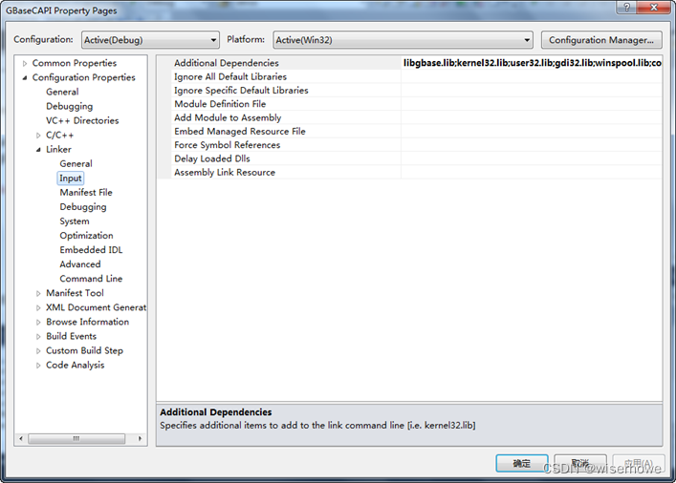Click the tree's horizontal scroll left arrow
The width and height of the screenshot is (676, 483).
(21, 439)
